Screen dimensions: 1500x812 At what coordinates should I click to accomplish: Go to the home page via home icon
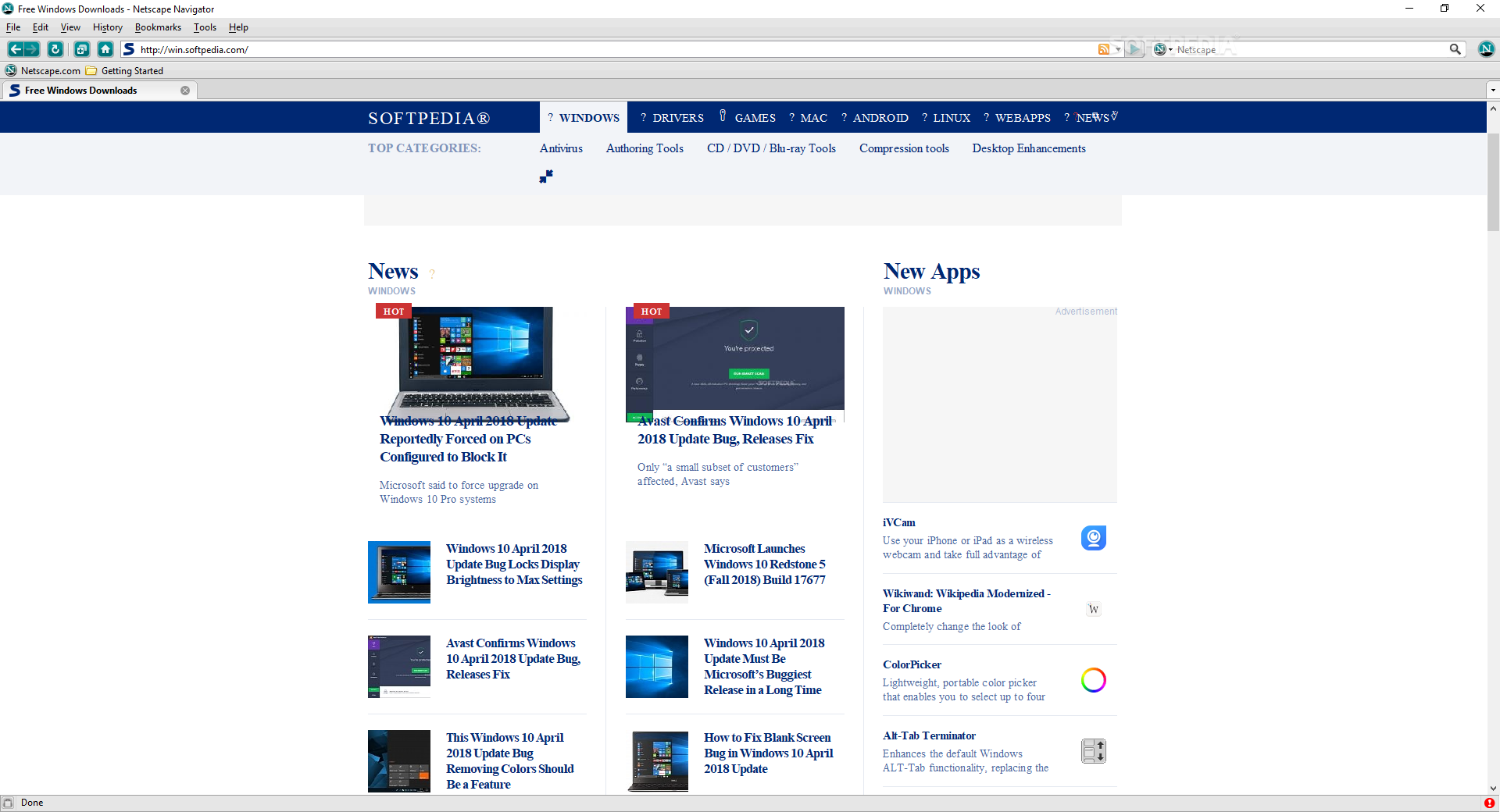(x=105, y=49)
